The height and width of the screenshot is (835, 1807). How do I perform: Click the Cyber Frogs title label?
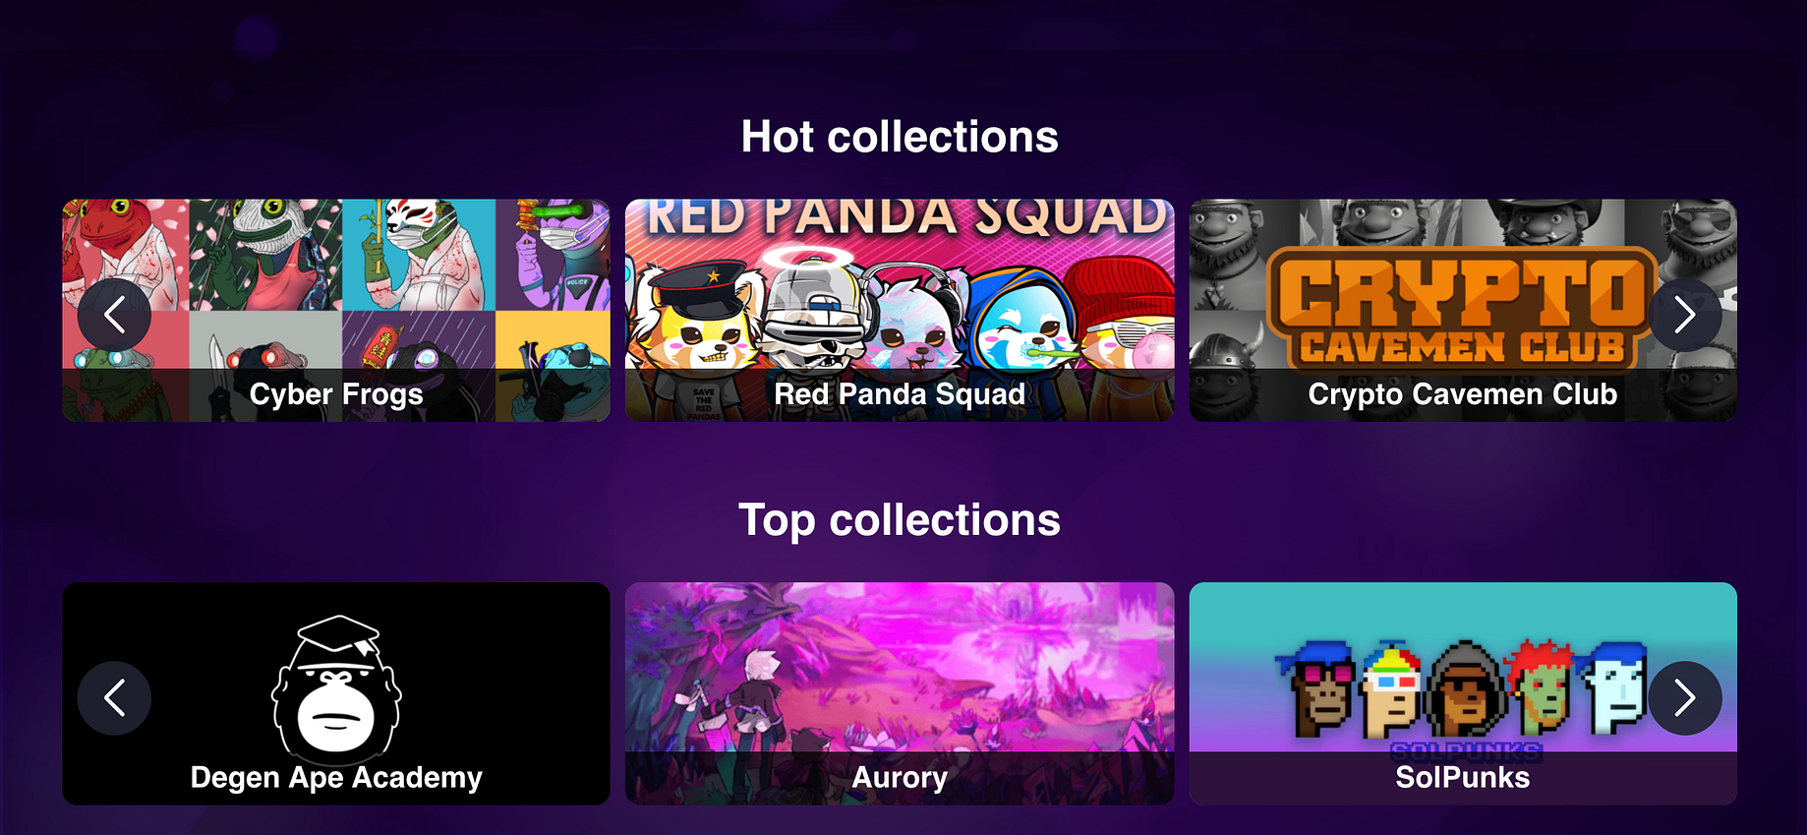click(x=336, y=395)
